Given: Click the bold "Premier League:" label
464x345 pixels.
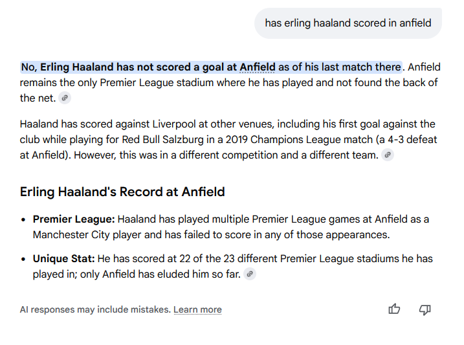Looking at the screenshot, I should (74, 219).
